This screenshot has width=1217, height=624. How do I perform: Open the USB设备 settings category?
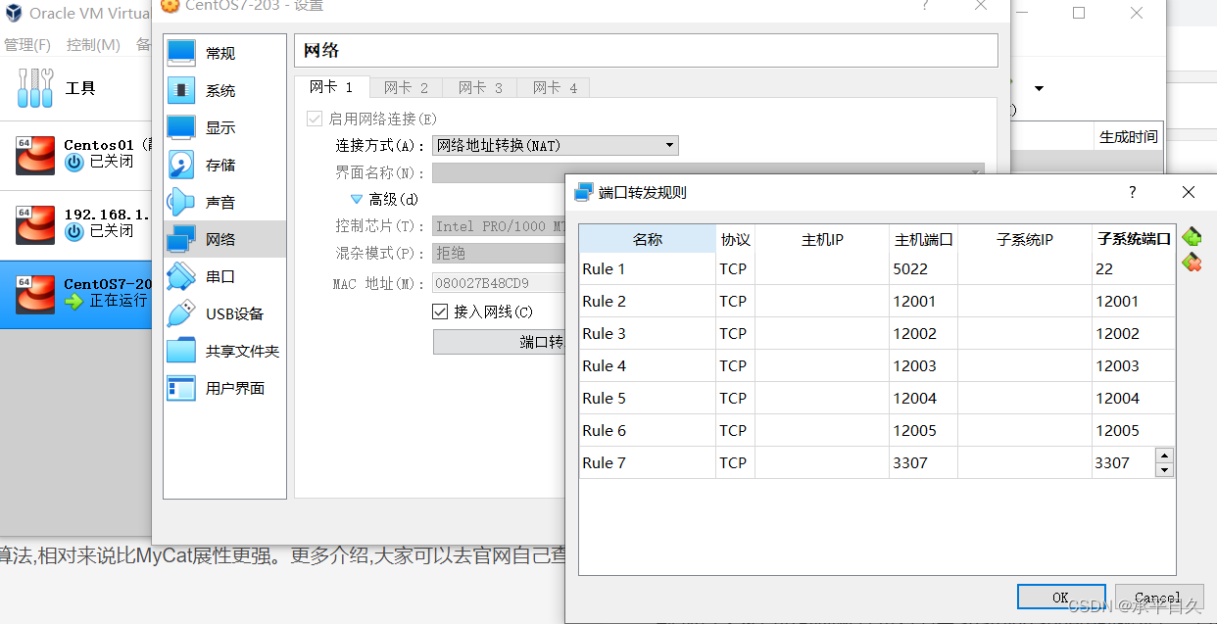[x=224, y=313]
